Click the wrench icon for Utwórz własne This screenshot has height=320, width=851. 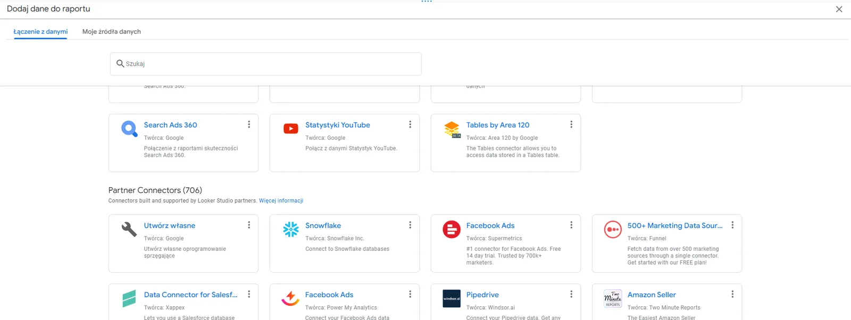(x=129, y=229)
